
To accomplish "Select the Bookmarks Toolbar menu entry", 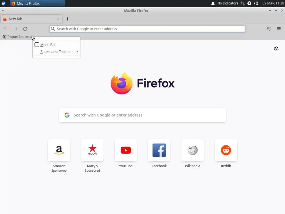I will [56, 52].
